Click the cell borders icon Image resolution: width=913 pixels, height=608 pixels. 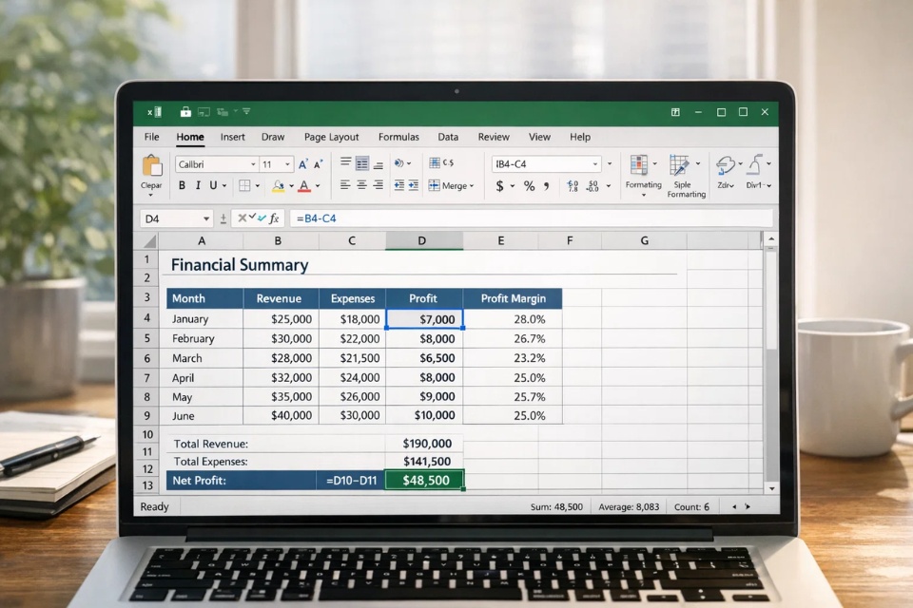pyautogui.click(x=244, y=186)
